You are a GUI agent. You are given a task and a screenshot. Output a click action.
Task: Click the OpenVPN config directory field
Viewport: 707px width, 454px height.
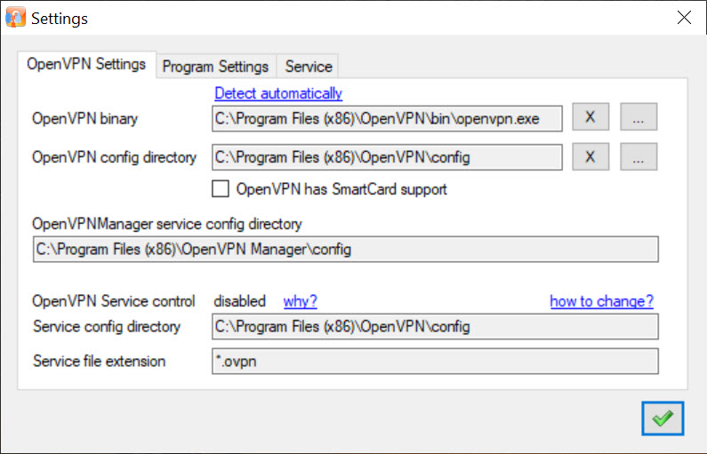pos(387,157)
